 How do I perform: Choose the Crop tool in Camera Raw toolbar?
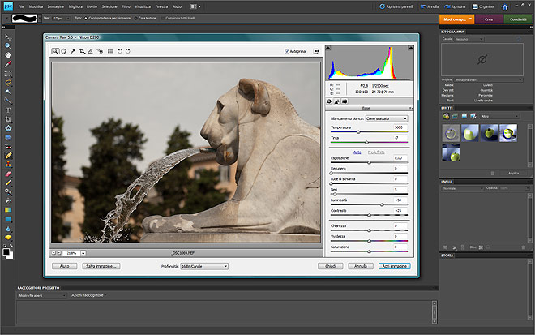(x=82, y=51)
